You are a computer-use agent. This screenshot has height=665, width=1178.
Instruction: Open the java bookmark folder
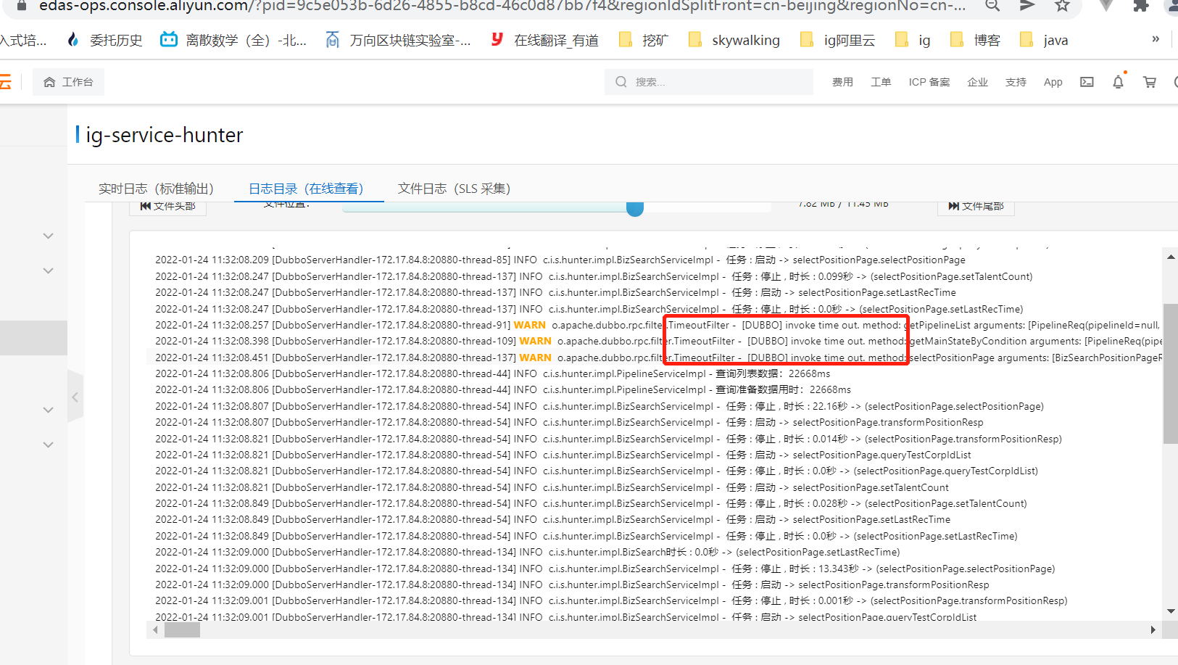click(1044, 40)
